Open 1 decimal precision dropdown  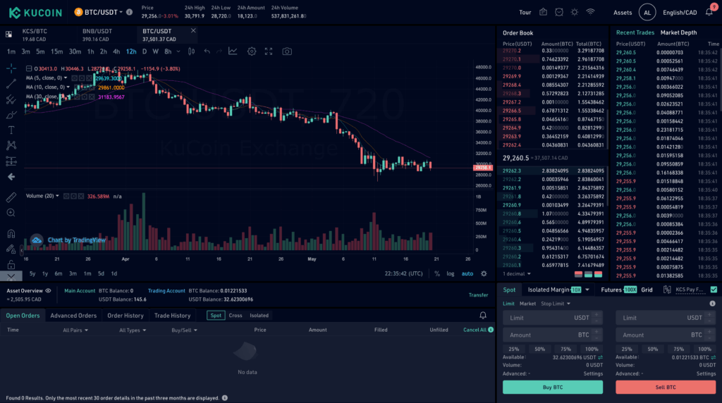pyautogui.click(x=517, y=274)
